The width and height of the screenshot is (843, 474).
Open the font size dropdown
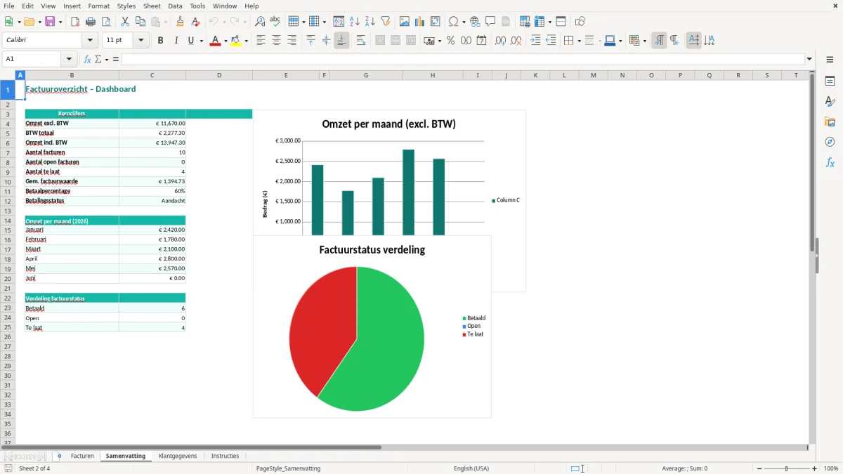tap(141, 41)
